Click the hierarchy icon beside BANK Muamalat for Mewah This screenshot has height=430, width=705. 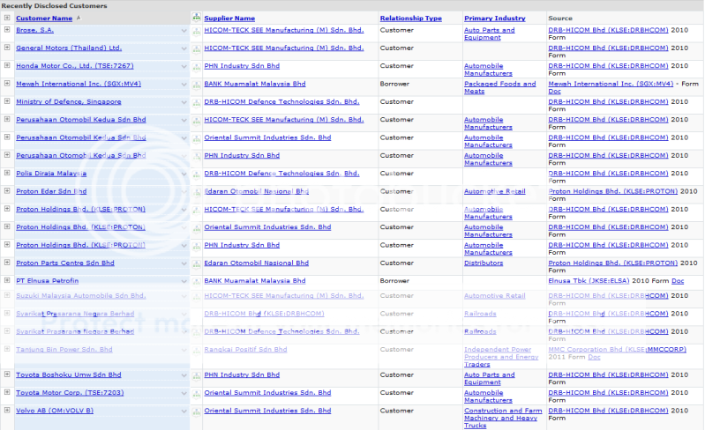tap(196, 85)
